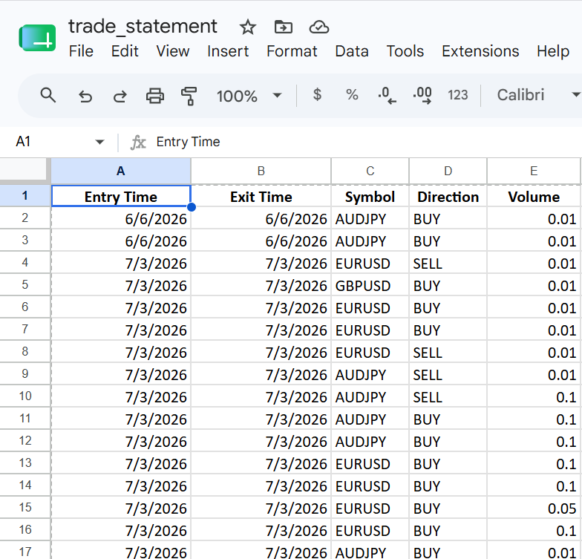The height and width of the screenshot is (559, 582).
Task: Click the fx function icon
Action: (138, 143)
